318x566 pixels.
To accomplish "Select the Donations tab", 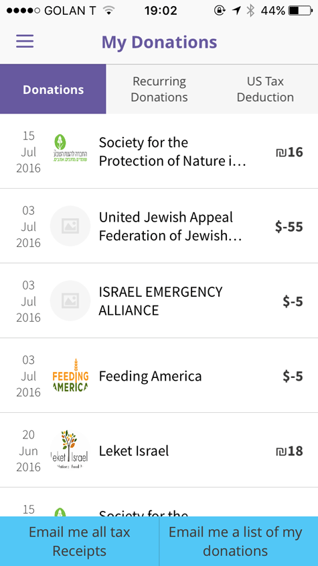I will click(x=53, y=89).
